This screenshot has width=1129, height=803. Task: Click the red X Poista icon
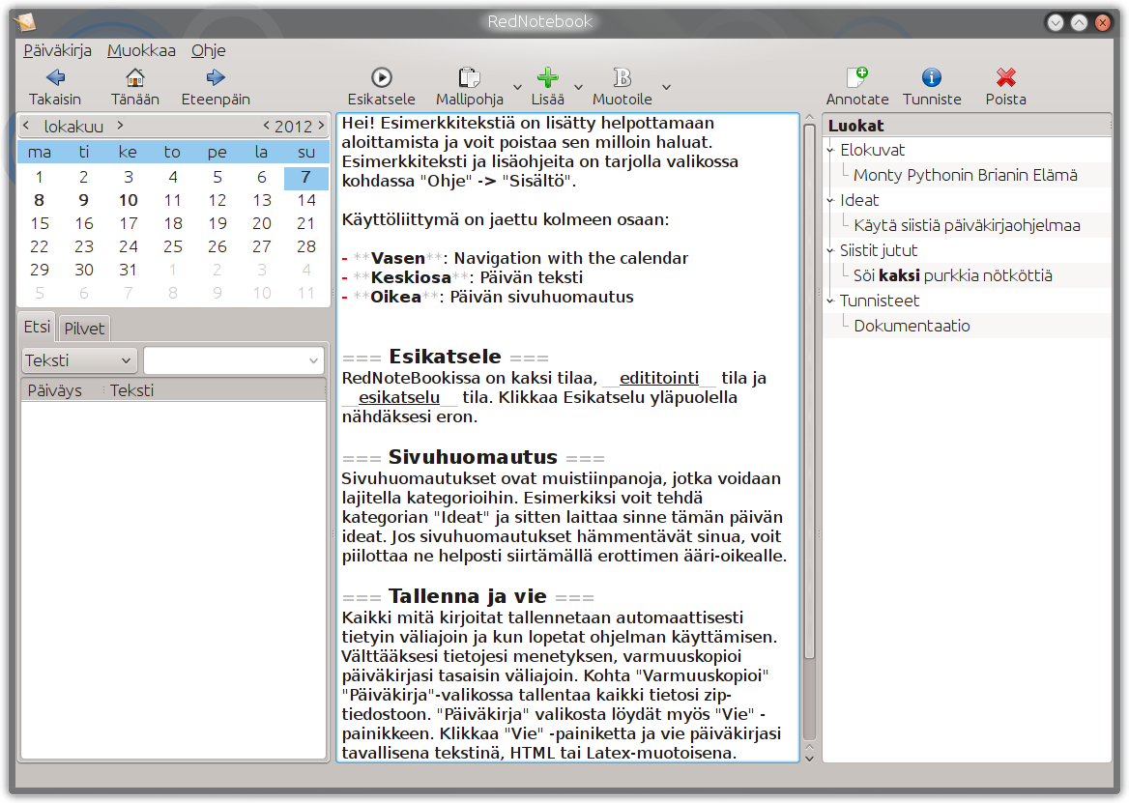1006,77
